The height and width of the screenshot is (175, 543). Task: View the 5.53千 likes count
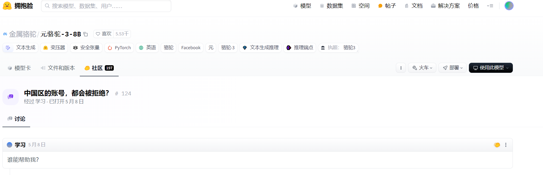122,34
